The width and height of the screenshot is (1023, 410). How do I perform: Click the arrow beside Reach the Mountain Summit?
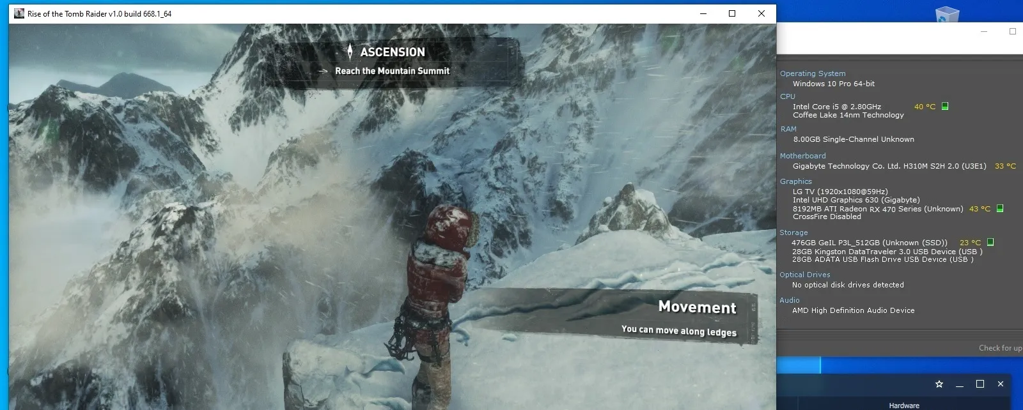point(324,71)
